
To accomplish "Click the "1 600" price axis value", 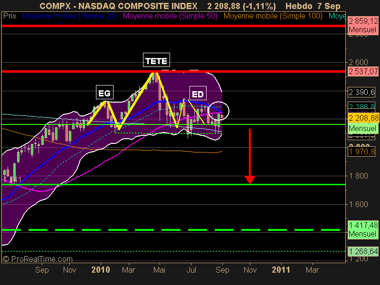I will [x=358, y=204].
